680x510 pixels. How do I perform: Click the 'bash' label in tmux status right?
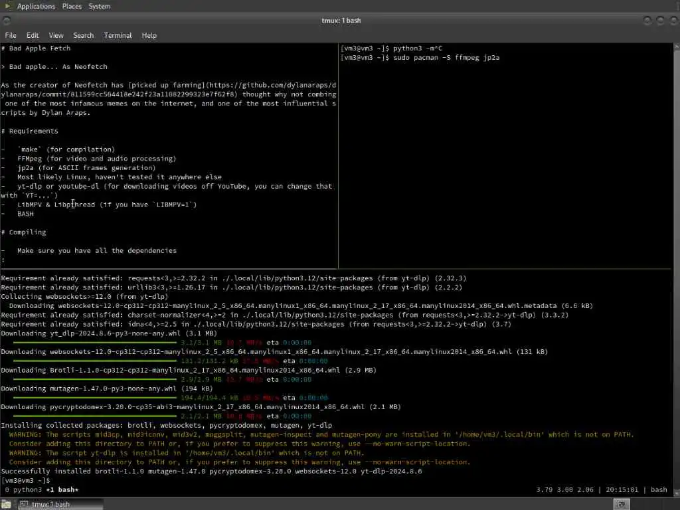point(659,489)
